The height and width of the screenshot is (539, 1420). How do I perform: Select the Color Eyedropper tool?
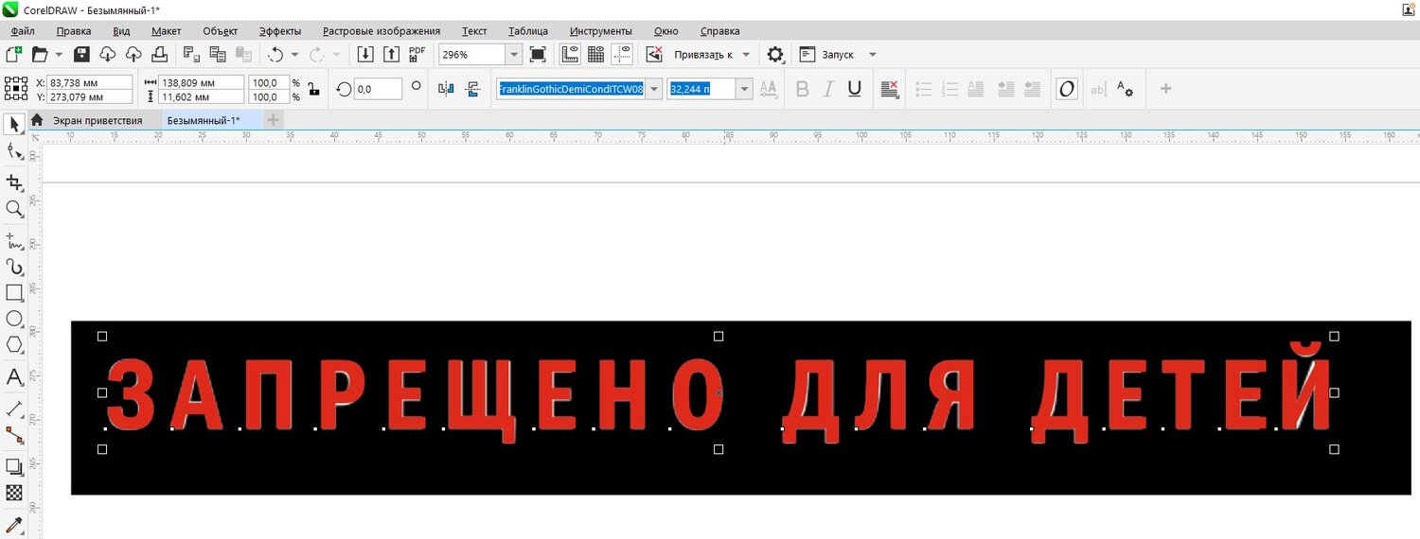(14, 524)
